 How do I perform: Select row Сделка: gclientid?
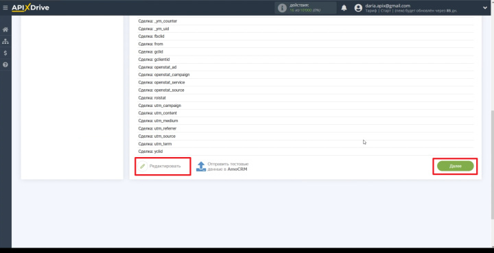click(x=305, y=59)
